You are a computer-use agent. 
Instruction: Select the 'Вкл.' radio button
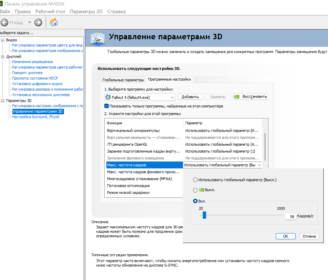(x=195, y=201)
